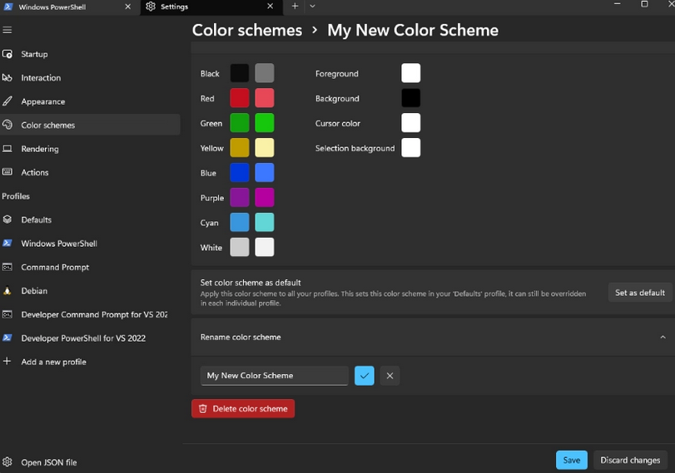The image size is (675, 473).
Task: Cancel the rename with the X button
Action: point(390,376)
